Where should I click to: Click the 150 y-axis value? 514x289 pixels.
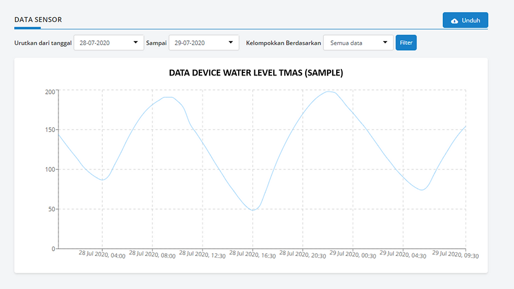pos(50,130)
